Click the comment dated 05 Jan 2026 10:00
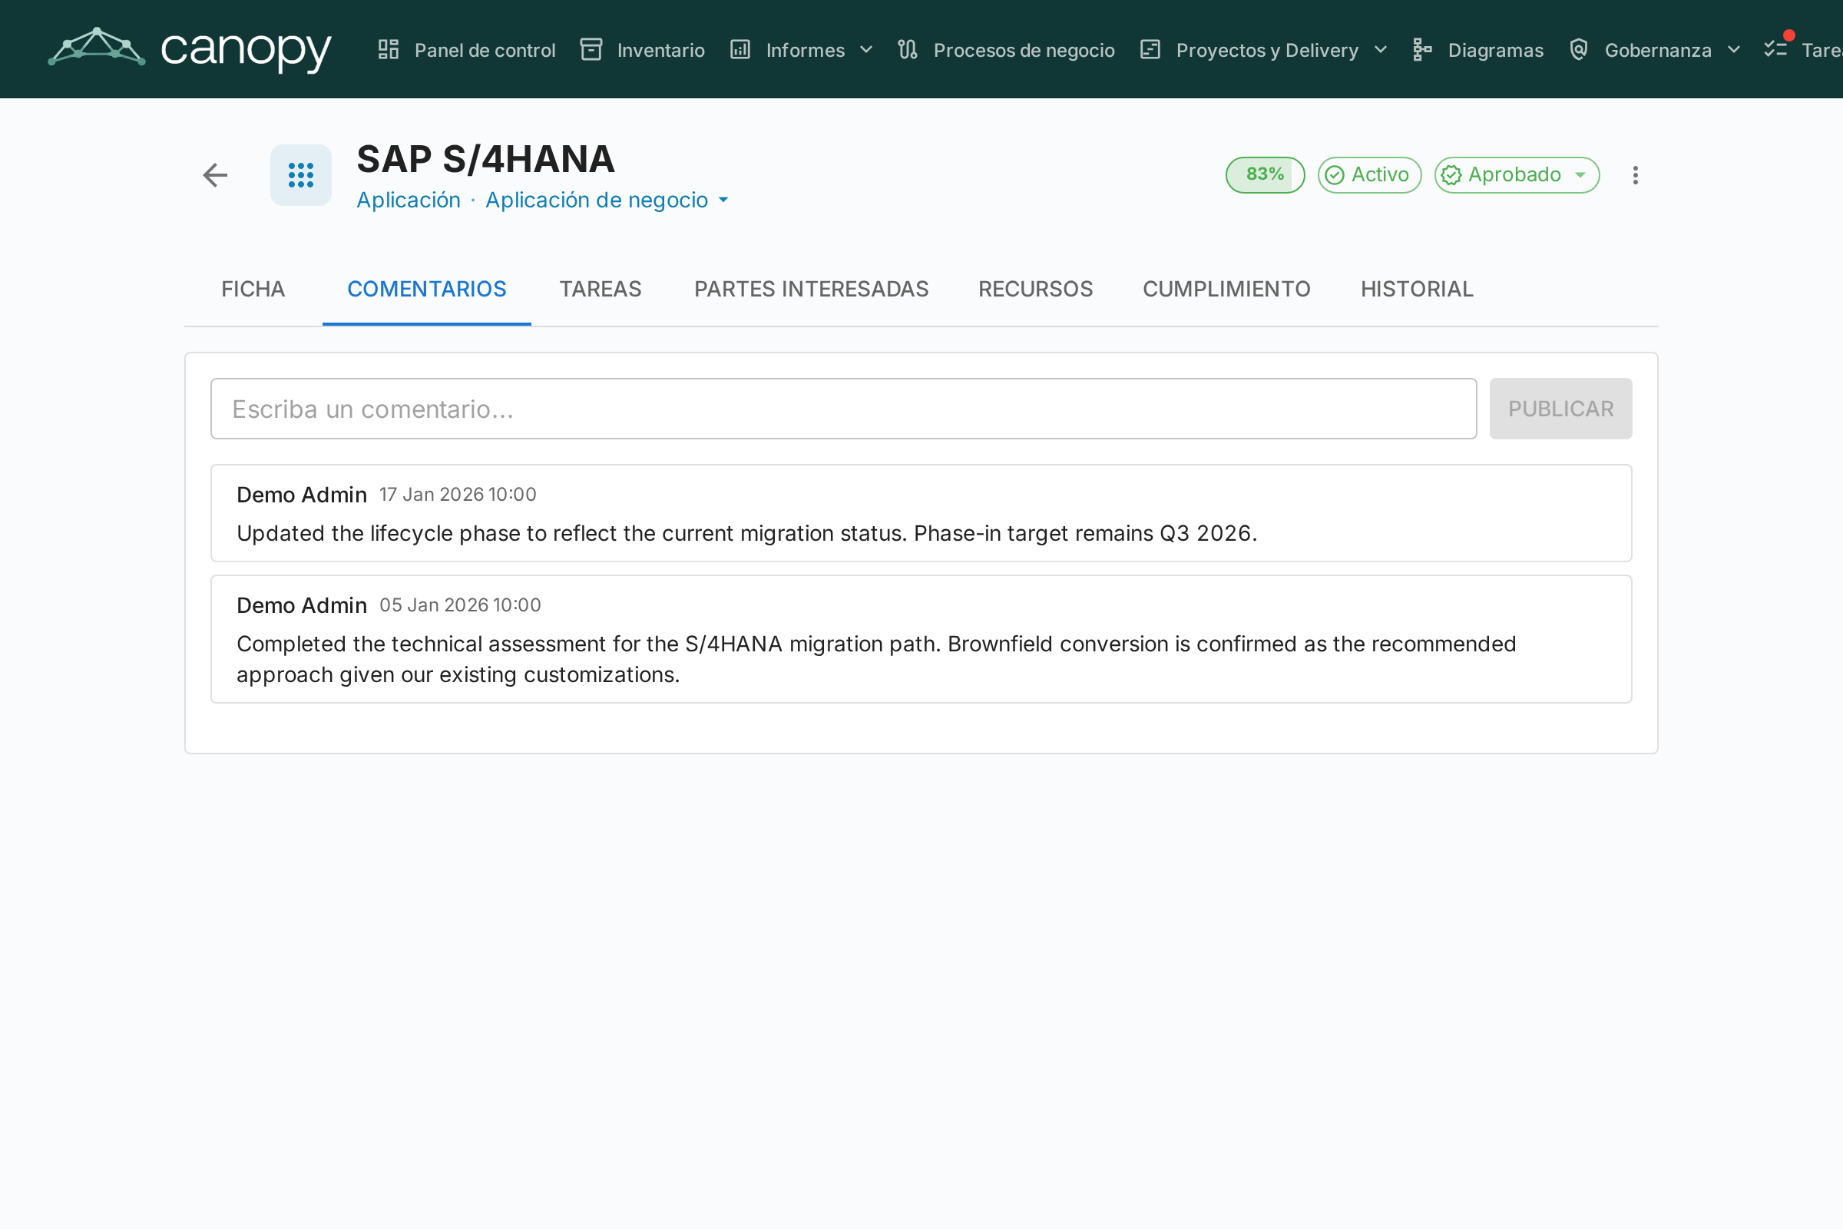 (921, 639)
